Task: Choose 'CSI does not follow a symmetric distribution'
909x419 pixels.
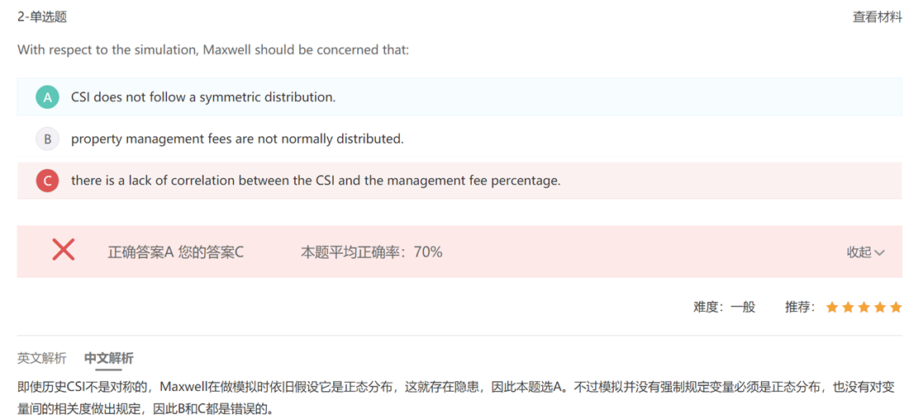Action: [203, 97]
